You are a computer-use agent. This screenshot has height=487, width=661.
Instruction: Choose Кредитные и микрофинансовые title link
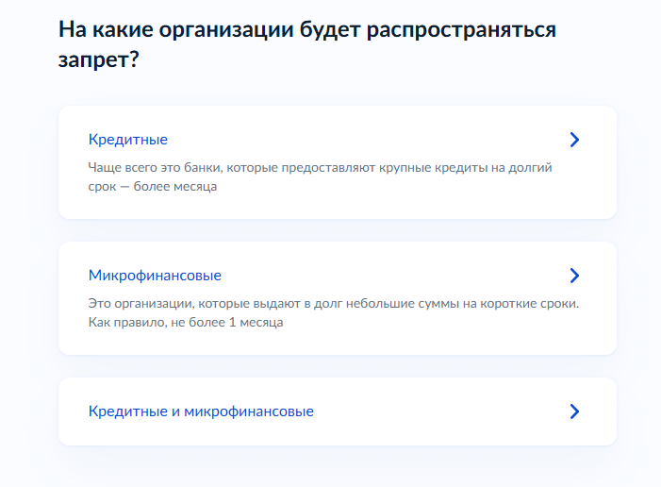201,411
